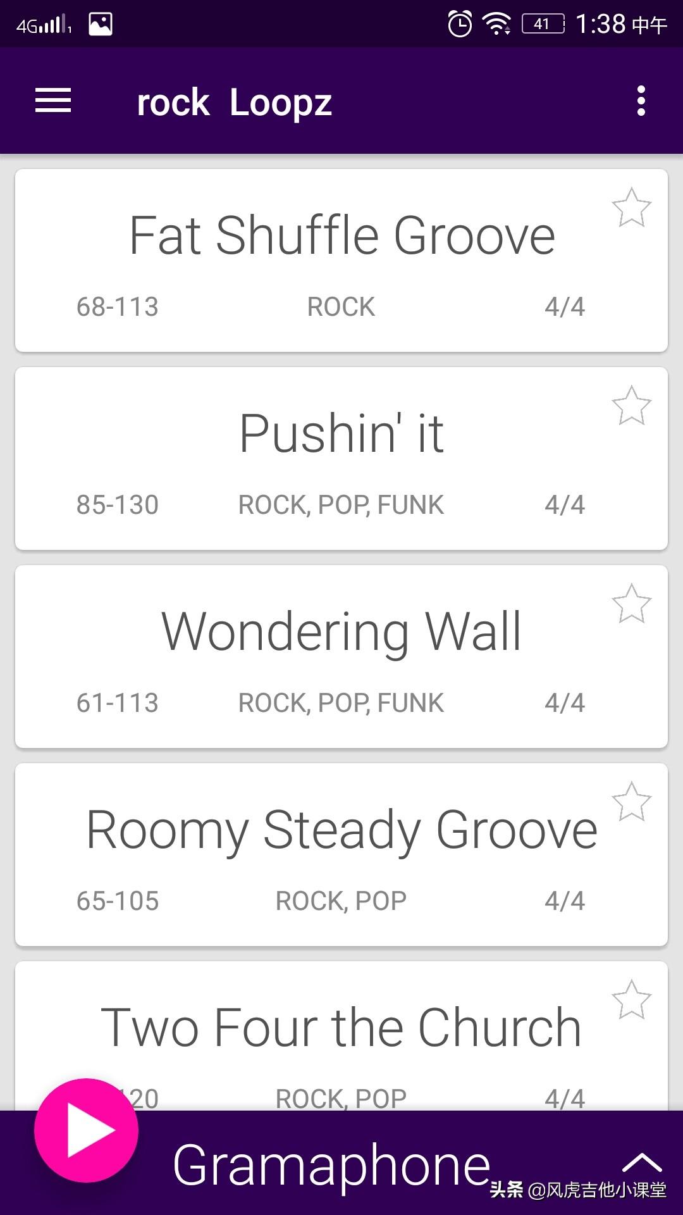
Task: Expand the Gramaphone player panel
Action: click(x=641, y=1162)
